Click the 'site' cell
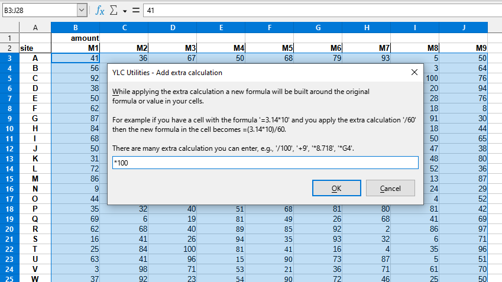 click(x=35, y=48)
